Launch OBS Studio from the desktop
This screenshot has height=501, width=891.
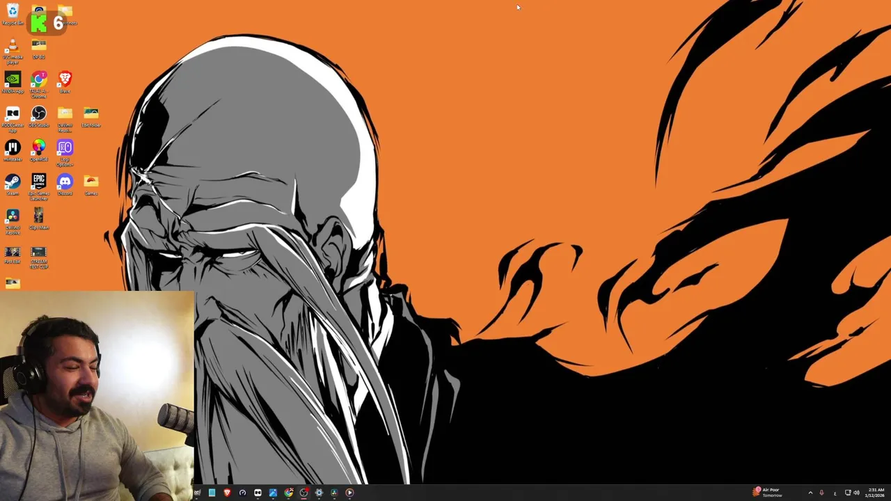(x=38, y=116)
